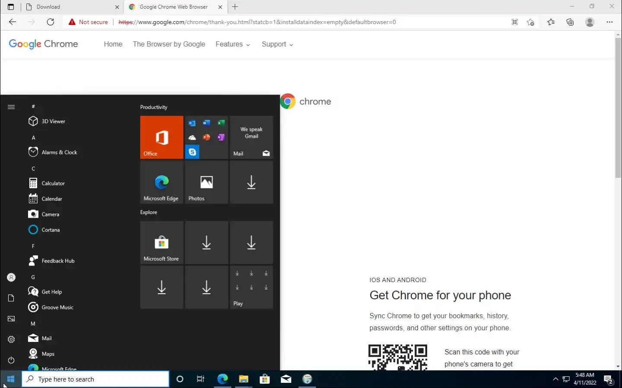The height and width of the screenshot is (388, 622).
Task: Open the Microsoft Store tile
Action: 162,243
